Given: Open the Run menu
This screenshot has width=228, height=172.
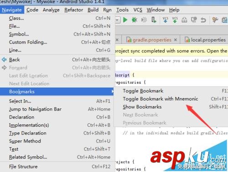Looking at the screenshot, I should point(107,10).
